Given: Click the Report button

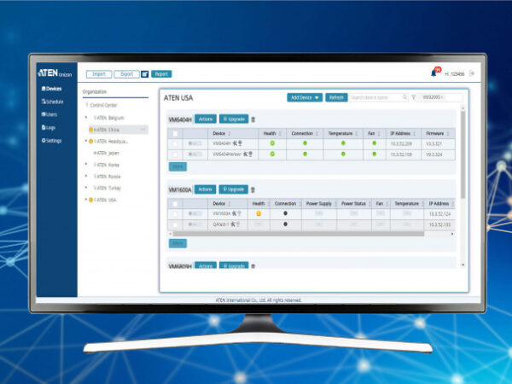Looking at the screenshot, I should tap(161, 74).
